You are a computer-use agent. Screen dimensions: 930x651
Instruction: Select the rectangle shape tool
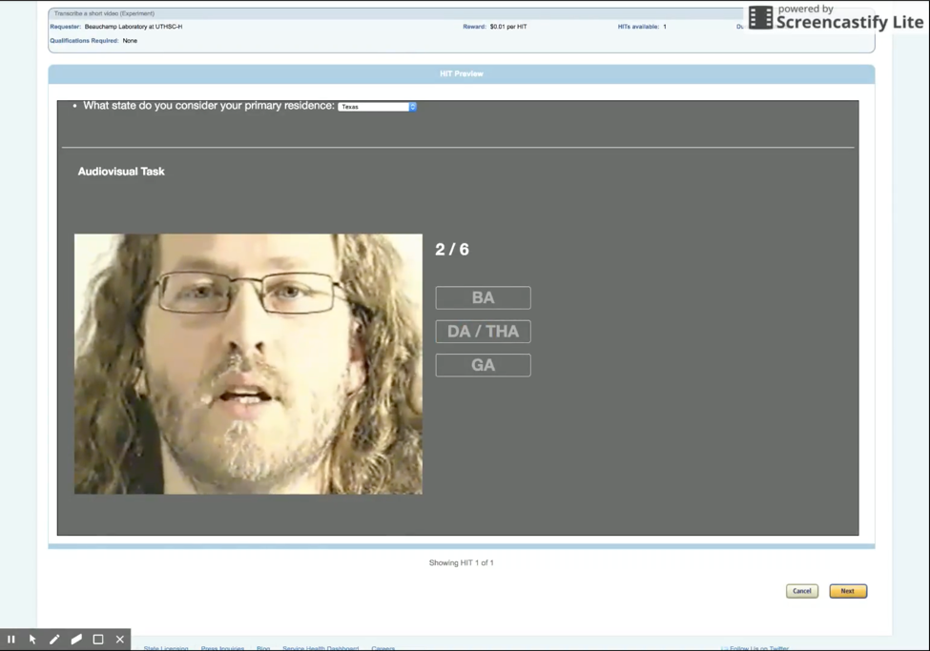pyautogui.click(x=98, y=640)
